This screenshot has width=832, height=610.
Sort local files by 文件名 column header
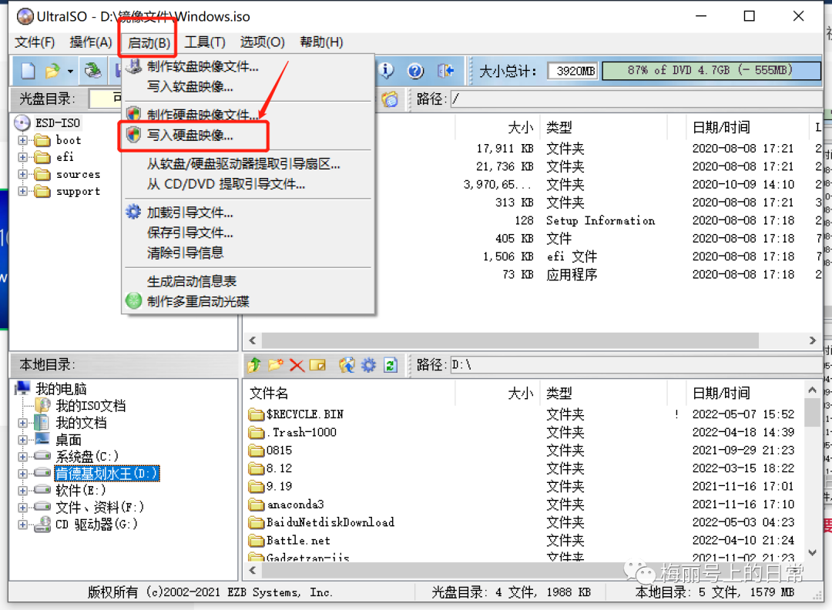point(269,393)
